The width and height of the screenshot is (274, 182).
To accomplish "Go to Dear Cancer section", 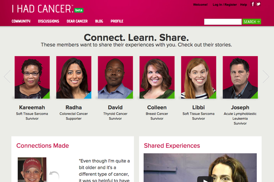I will coord(77,21).
